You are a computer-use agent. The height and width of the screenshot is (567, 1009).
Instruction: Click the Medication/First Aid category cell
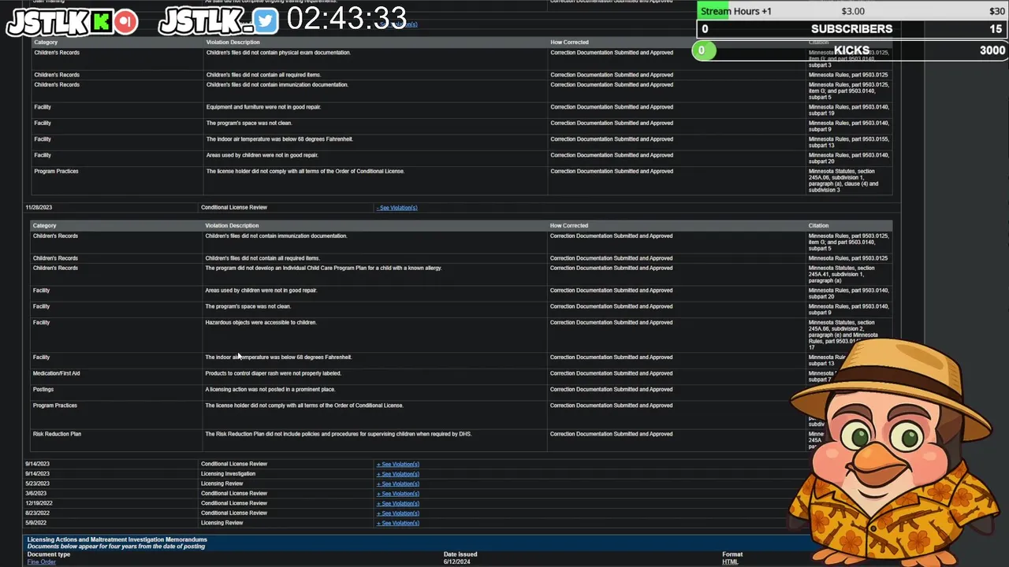[56, 373]
